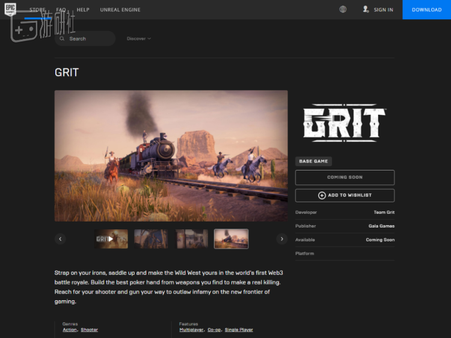Screen dimensions: 451x338
Task: Click the search magnifier icon
Action: [62, 38]
